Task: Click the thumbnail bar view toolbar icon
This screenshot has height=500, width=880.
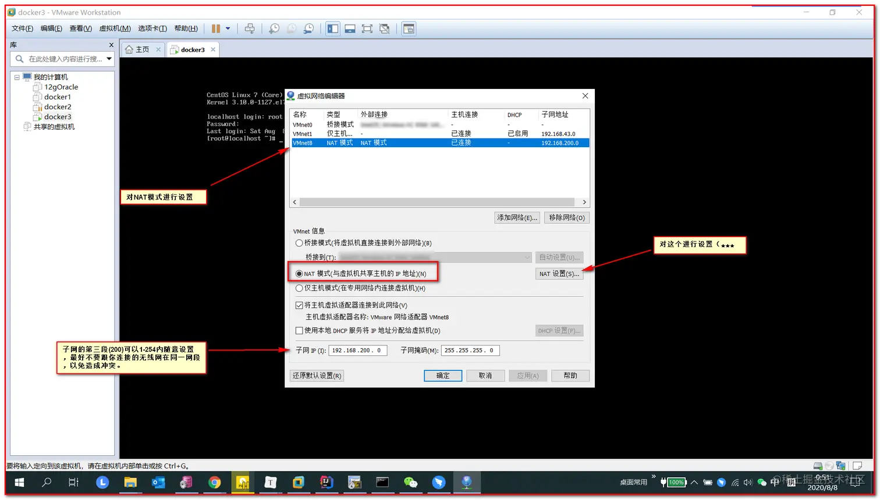Action: [x=350, y=28]
